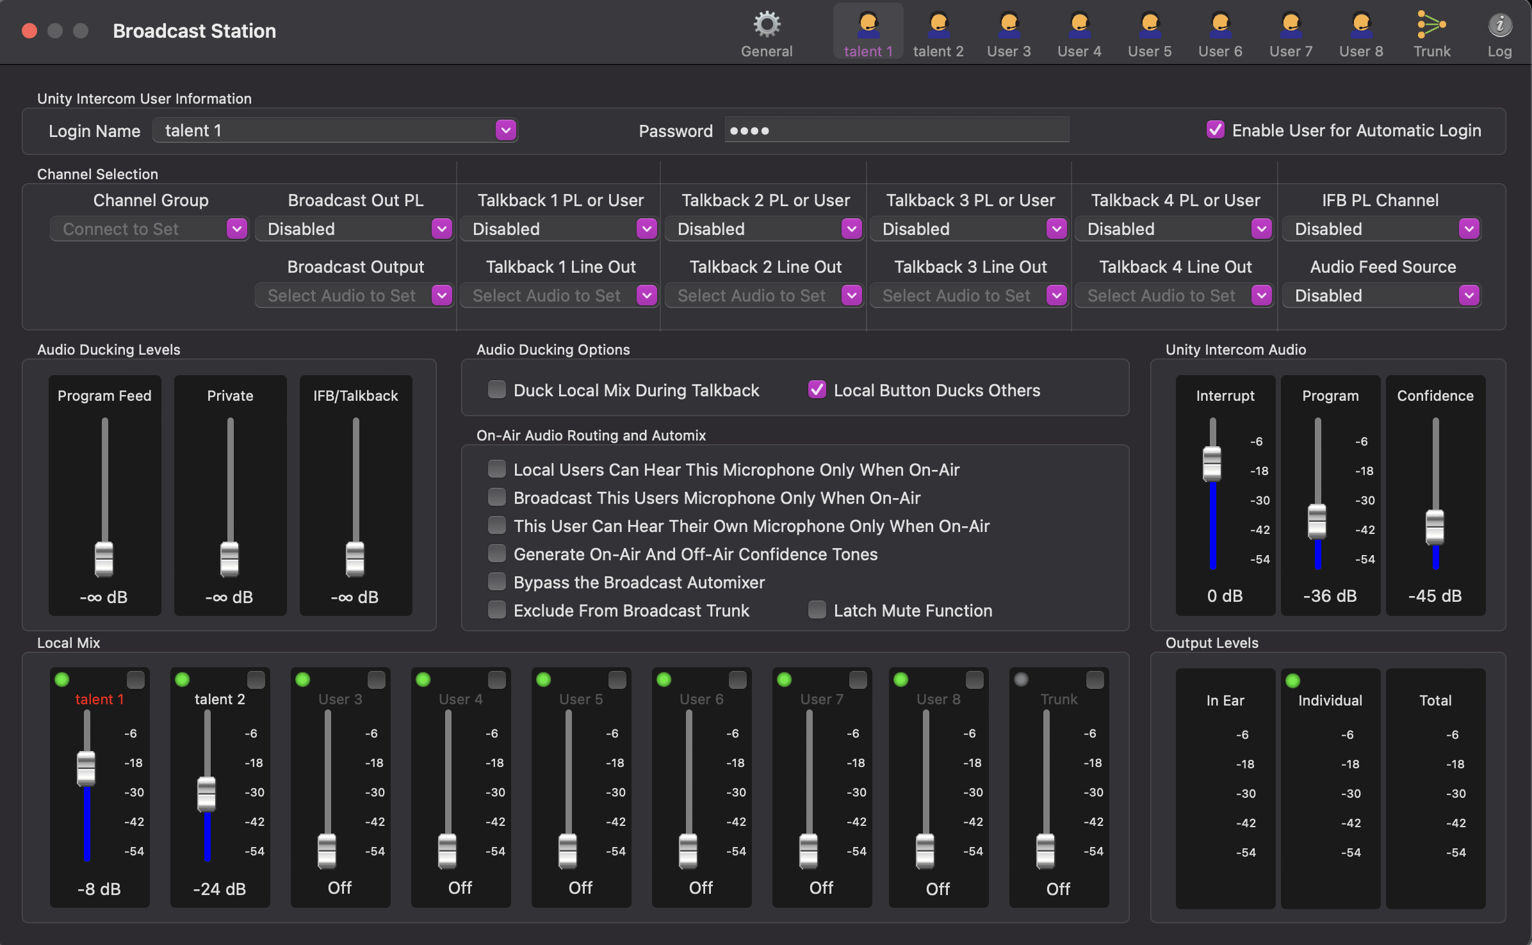Click green indicator on Individual output meter

[1292, 681]
